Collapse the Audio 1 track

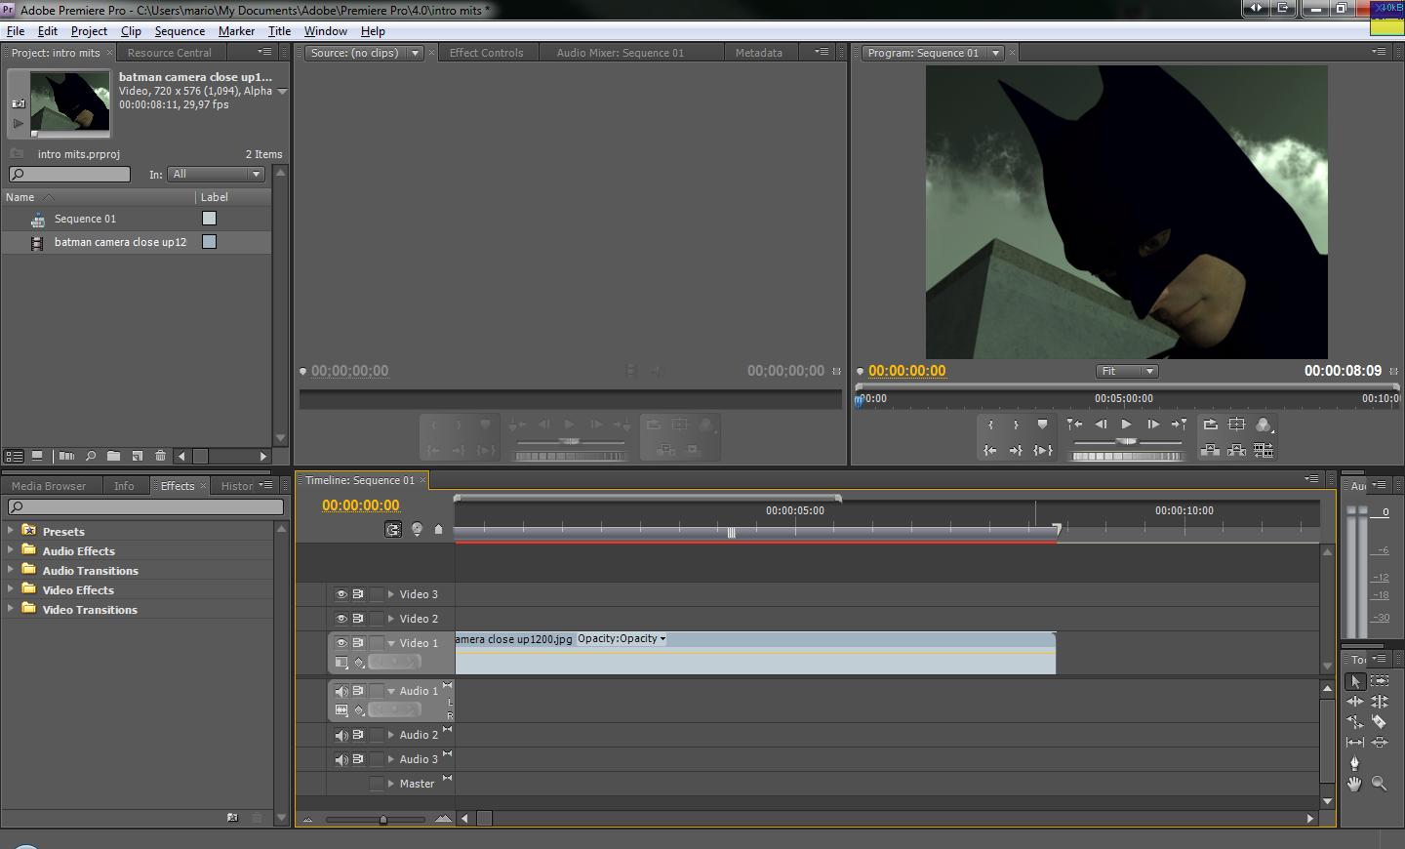click(x=391, y=691)
